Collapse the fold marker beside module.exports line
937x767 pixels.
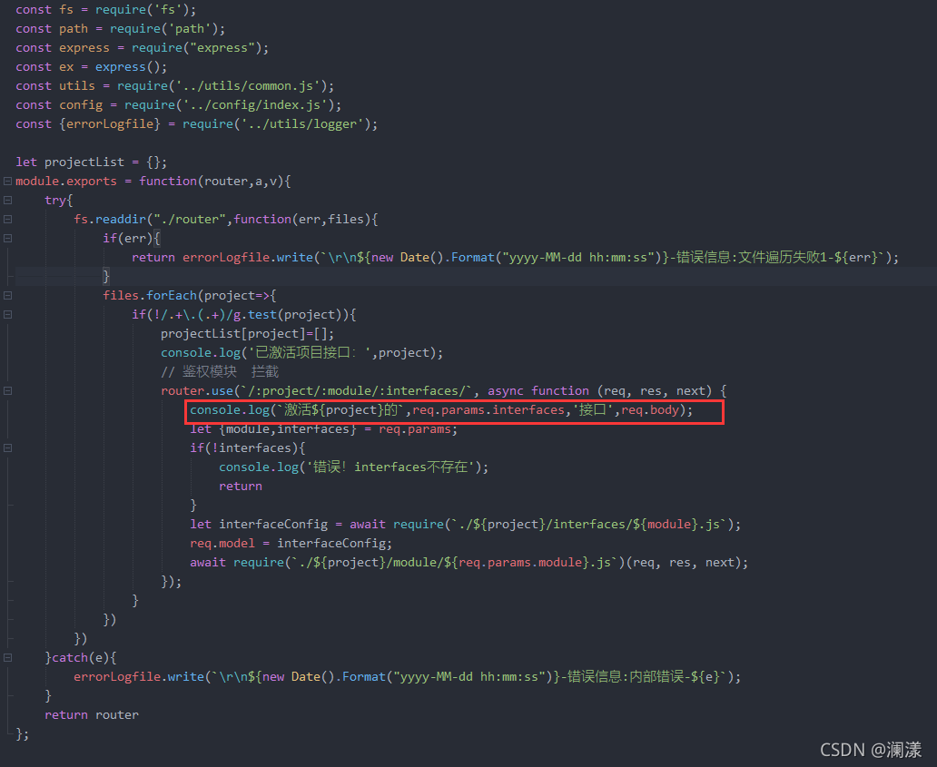point(8,181)
